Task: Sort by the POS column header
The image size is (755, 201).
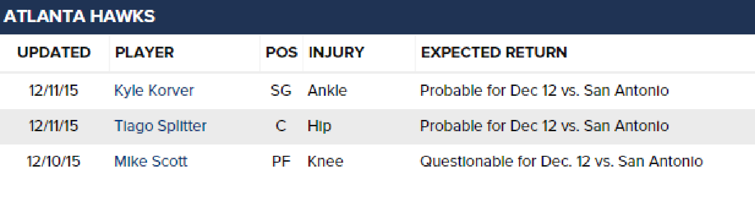Action: 282,53
